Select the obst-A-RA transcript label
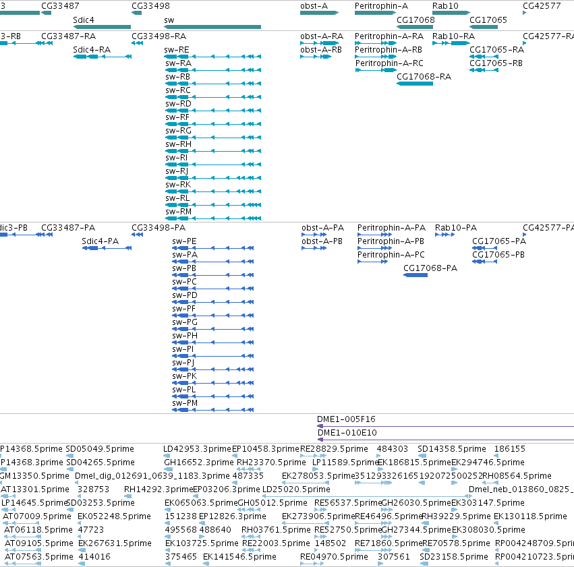The image size is (574, 567). pos(322,36)
